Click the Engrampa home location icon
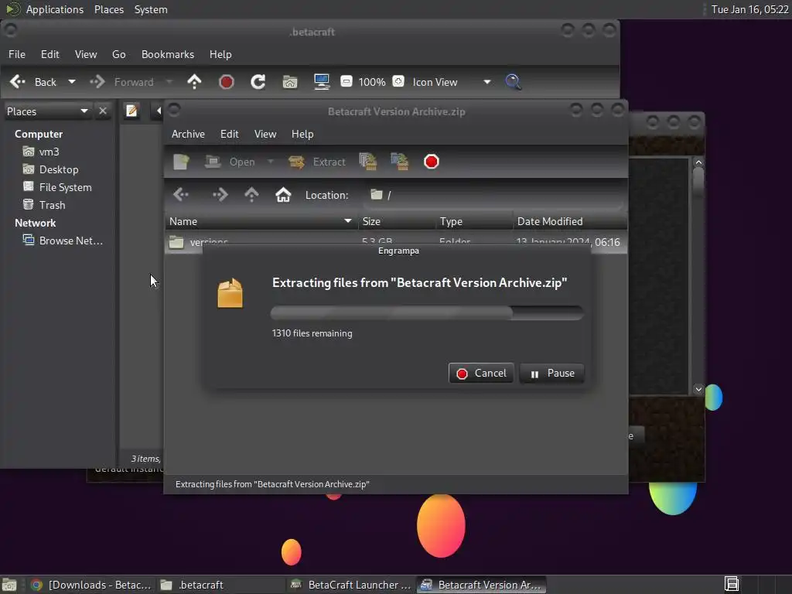The image size is (792, 594). pyautogui.click(x=283, y=194)
